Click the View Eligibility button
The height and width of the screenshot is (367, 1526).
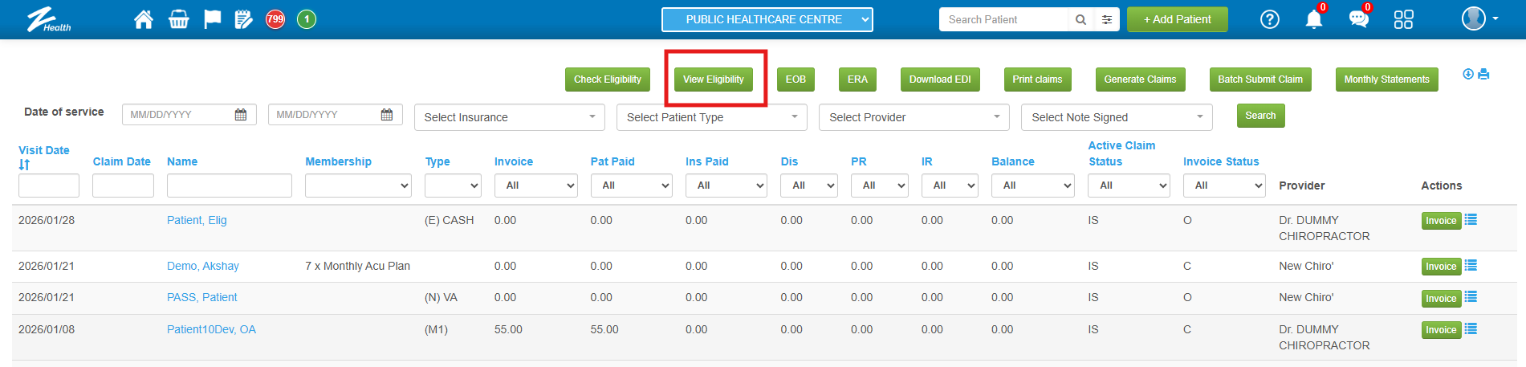[x=713, y=80]
